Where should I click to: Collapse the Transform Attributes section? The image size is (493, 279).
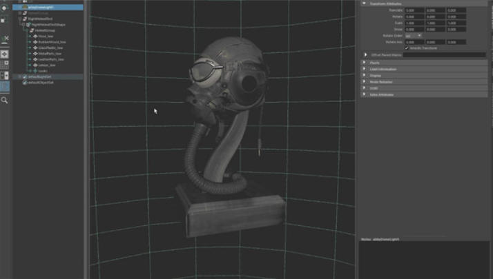[x=365, y=3]
